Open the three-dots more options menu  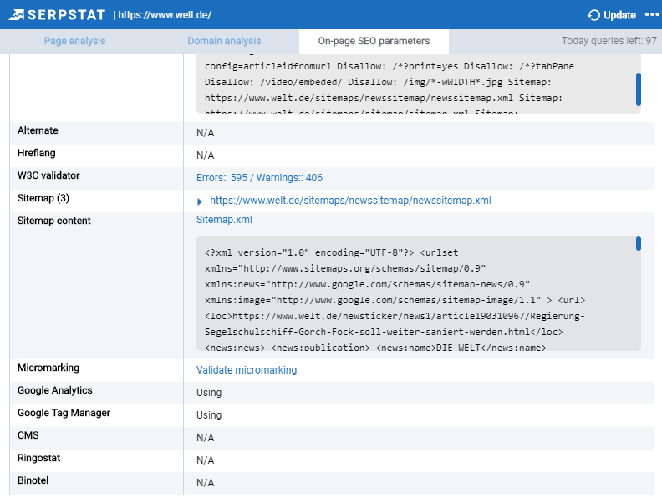(652, 15)
